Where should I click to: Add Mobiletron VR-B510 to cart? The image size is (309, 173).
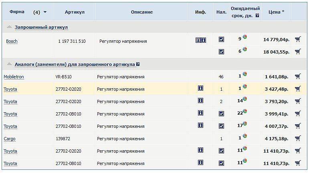coord(297,76)
